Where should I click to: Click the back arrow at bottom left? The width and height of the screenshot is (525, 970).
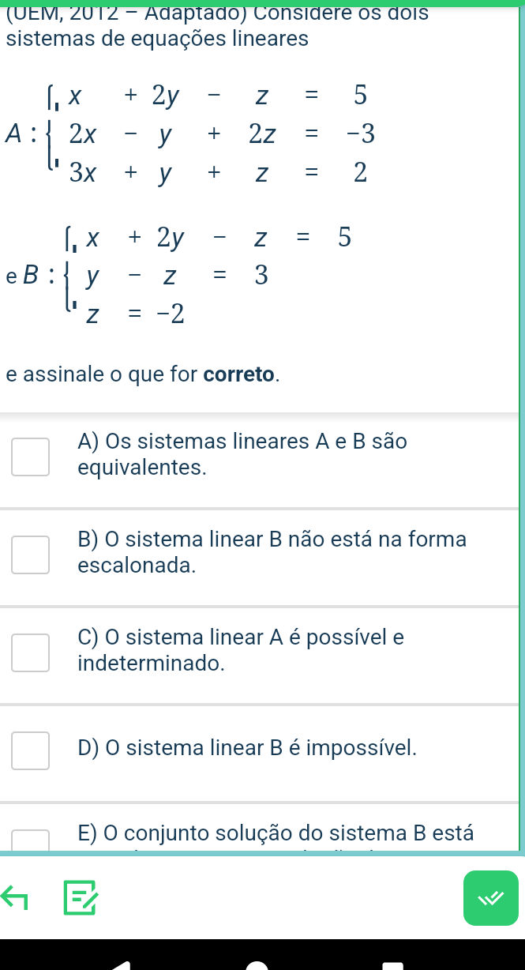(15, 898)
